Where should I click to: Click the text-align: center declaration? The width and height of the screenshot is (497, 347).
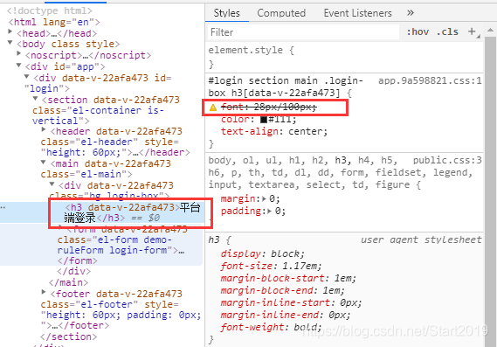(274, 131)
